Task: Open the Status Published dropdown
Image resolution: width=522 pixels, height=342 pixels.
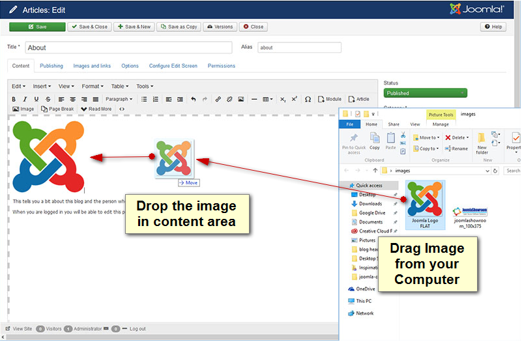Action: pos(425,93)
